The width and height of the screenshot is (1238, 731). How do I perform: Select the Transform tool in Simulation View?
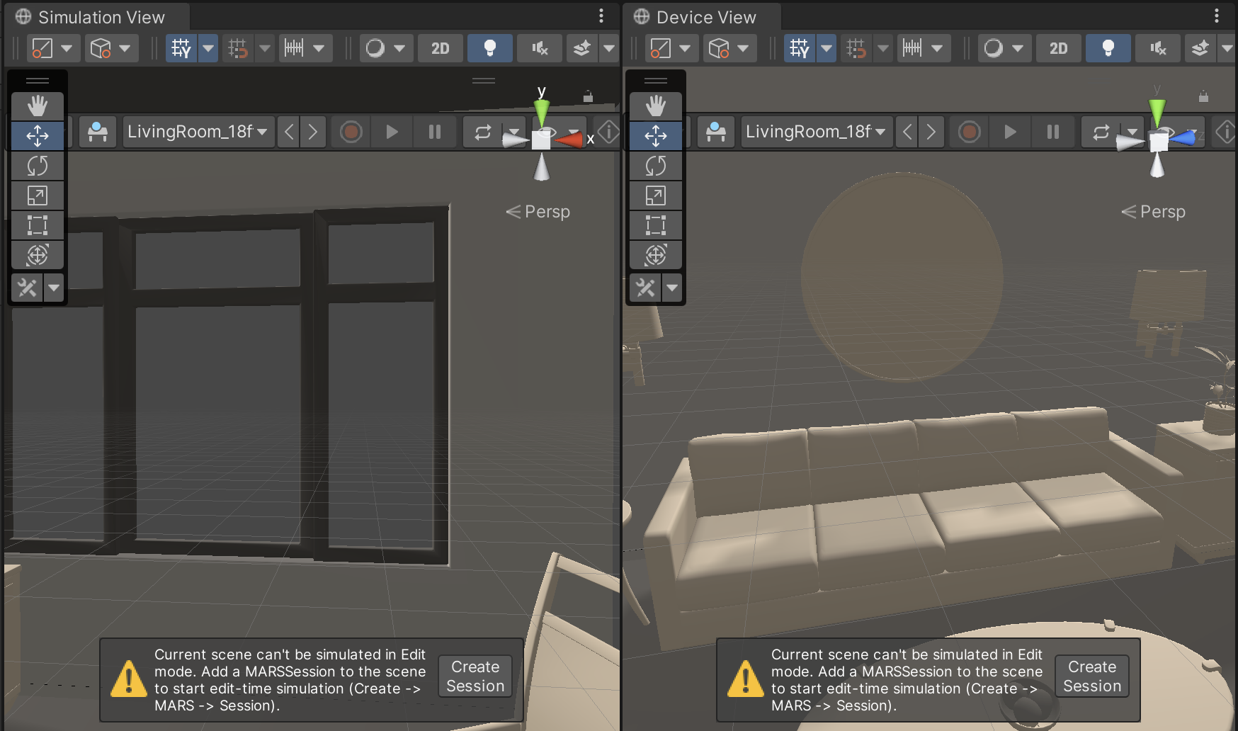tap(38, 255)
